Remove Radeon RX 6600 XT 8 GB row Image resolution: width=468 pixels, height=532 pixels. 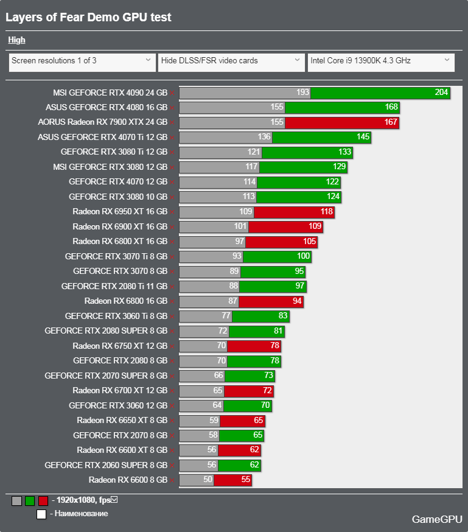click(172, 450)
